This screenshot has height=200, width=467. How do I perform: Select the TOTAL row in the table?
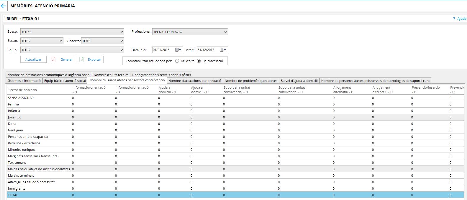pos(13,195)
